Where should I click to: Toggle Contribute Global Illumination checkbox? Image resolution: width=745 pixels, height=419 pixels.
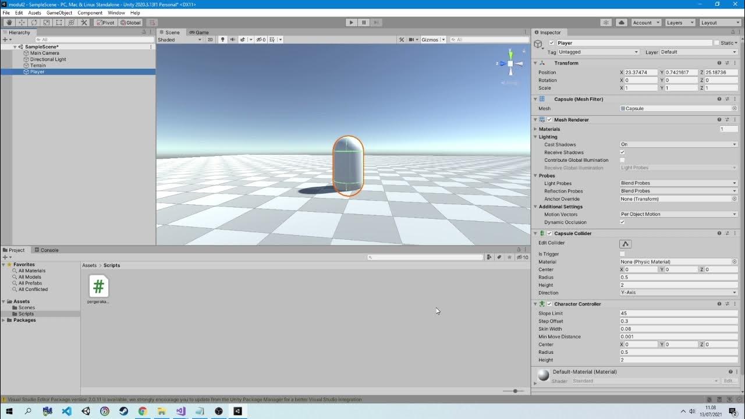[x=622, y=160]
